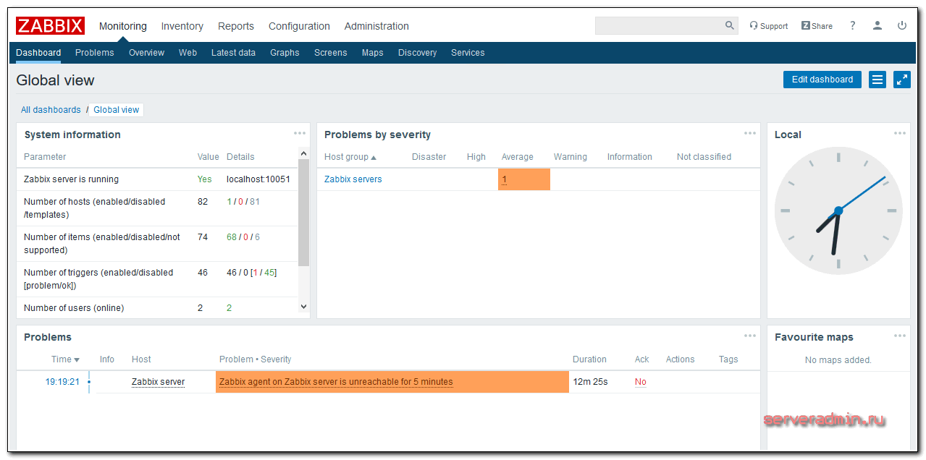Open the dashboard actions list icon
The image size is (926, 460).
pyautogui.click(x=877, y=80)
